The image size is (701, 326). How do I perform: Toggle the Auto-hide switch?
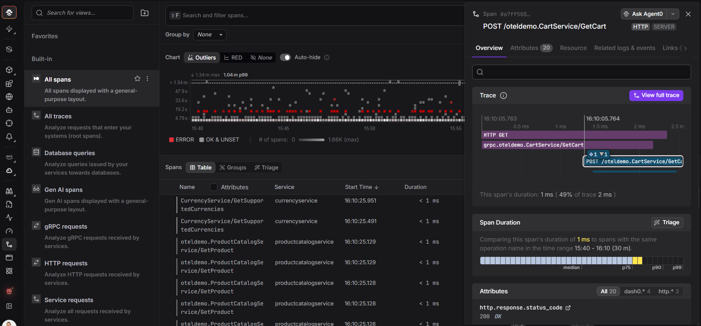285,57
